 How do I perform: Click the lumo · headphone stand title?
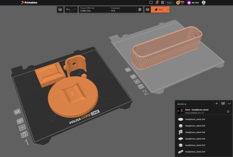(x=197, y=110)
